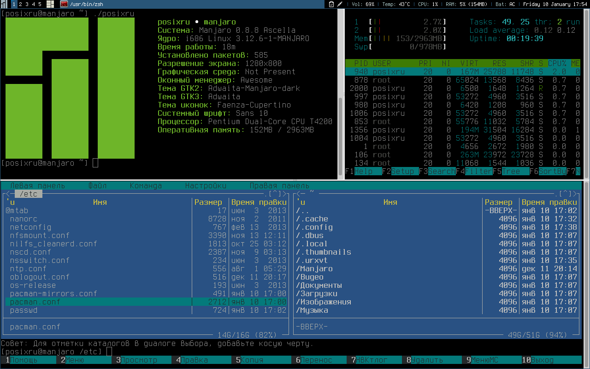The image size is (590, 369).
Task: Click the [^] button on the /etc panel
Action: pos(275,194)
